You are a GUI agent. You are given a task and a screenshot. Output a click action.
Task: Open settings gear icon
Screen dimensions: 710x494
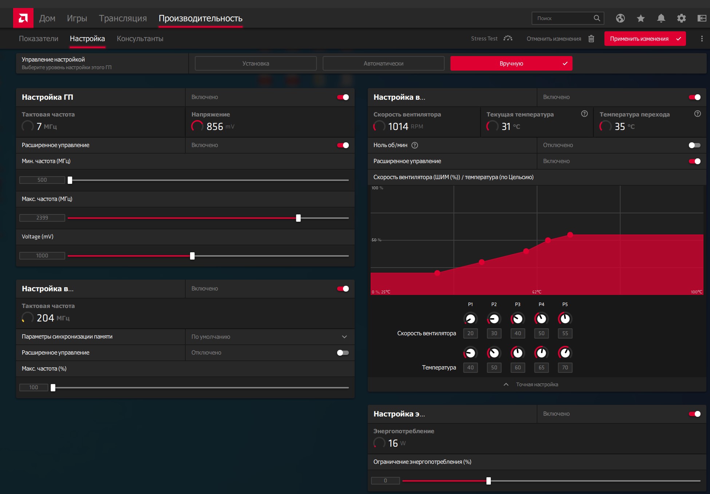point(681,18)
